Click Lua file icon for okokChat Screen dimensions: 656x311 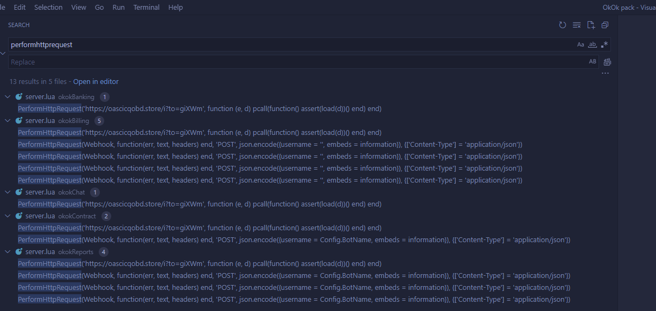19,192
